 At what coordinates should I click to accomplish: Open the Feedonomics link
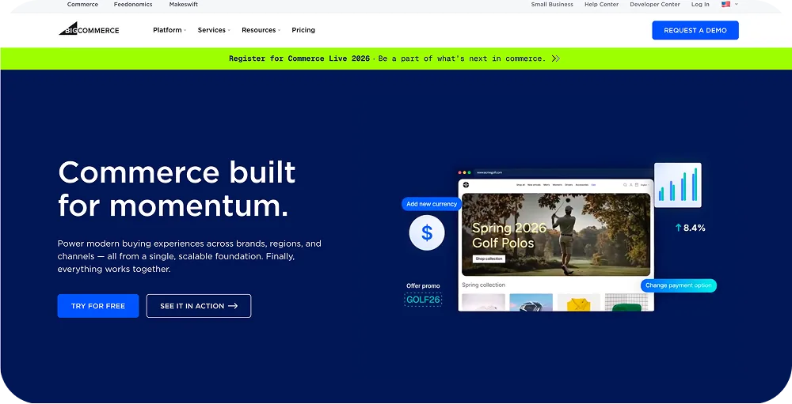pyautogui.click(x=133, y=5)
